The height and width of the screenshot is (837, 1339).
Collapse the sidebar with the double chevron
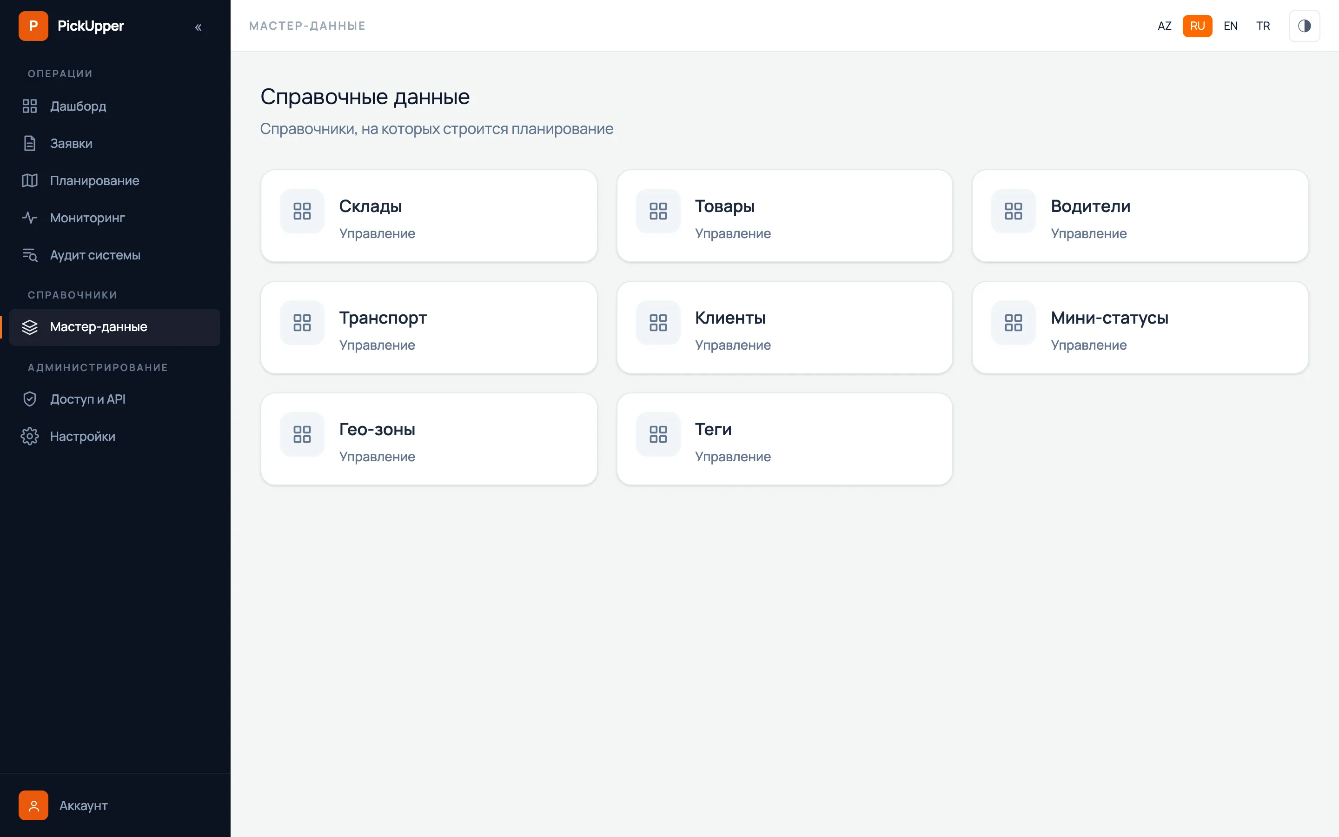pos(198,27)
